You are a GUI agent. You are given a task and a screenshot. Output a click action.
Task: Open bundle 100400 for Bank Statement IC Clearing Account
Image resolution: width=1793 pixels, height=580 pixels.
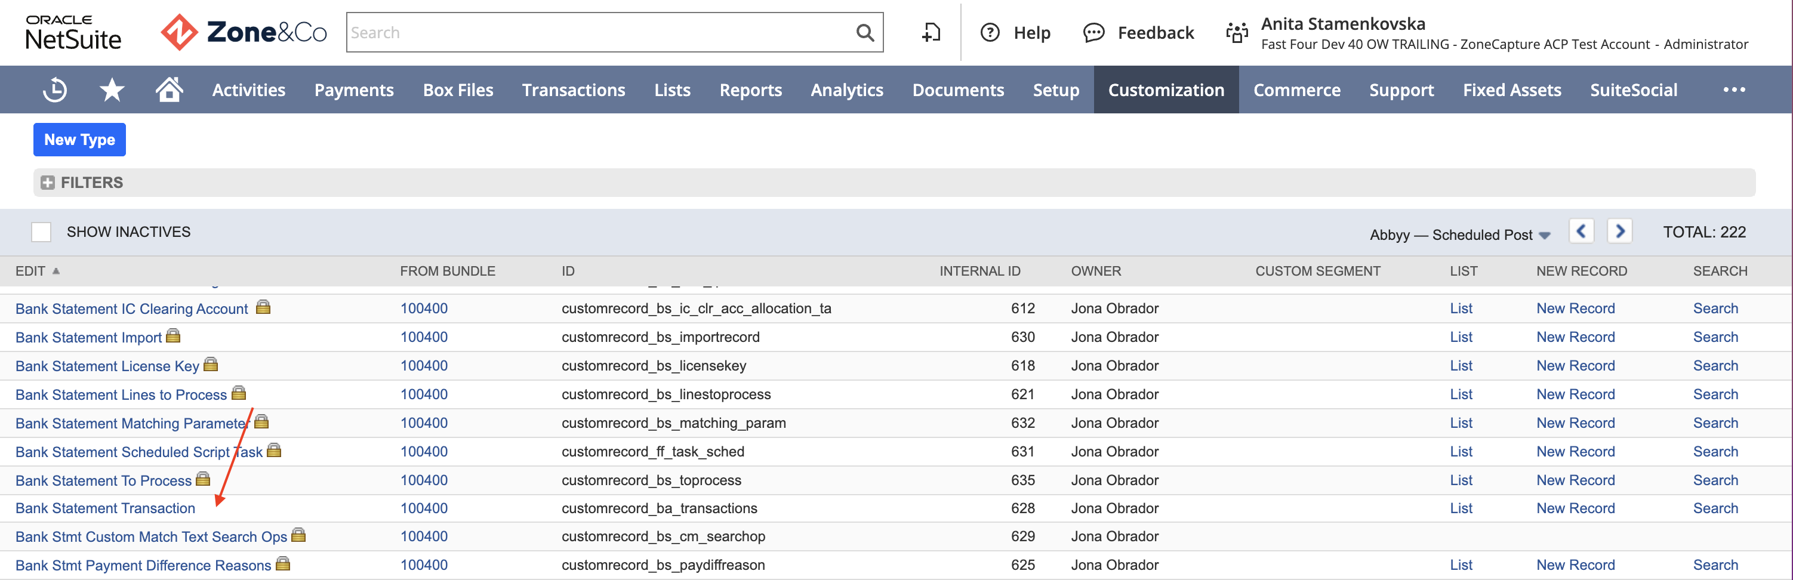[424, 308]
